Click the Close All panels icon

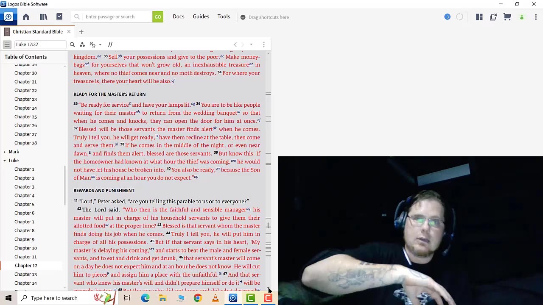[493, 17]
